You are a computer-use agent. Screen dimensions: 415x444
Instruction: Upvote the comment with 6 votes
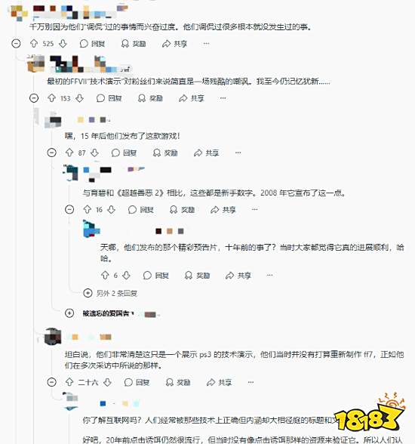tap(105, 276)
